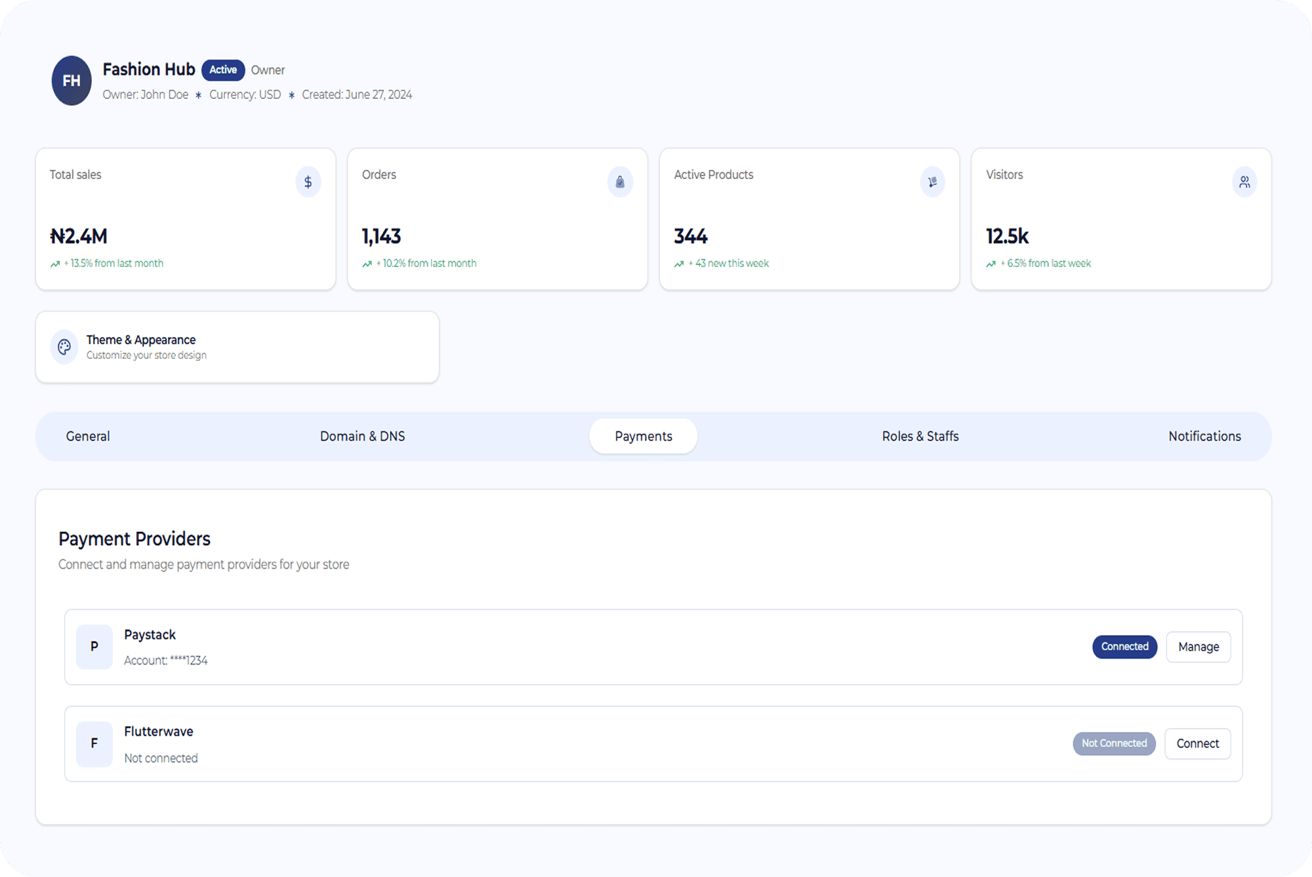Click the Flutterwave provider name
Screen dimensions: 1312x877
pyautogui.click(x=159, y=731)
